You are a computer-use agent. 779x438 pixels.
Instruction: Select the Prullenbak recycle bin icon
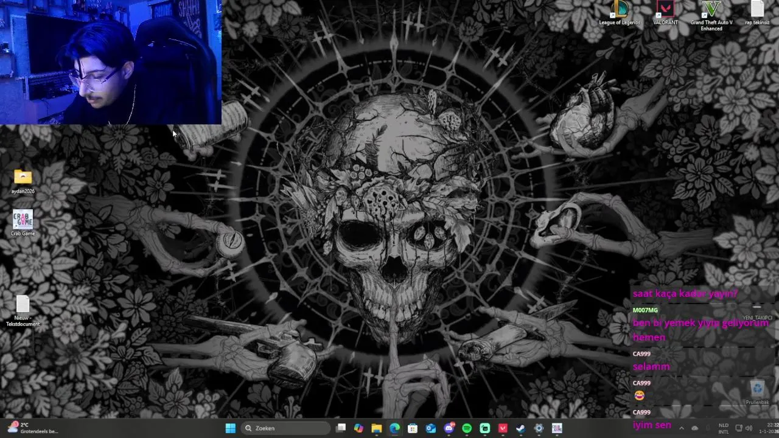[757, 393]
